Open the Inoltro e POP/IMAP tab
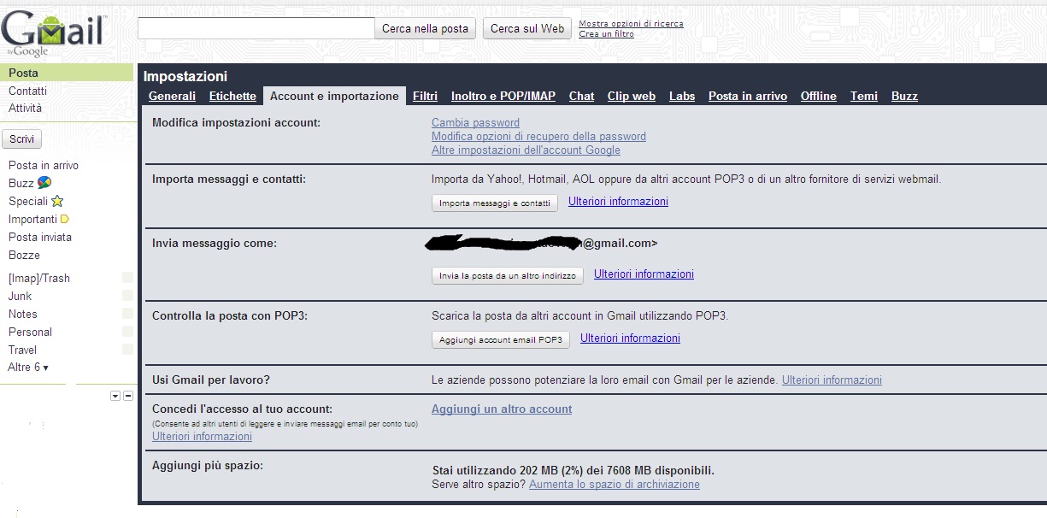1047x518 pixels. click(x=503, y=97)
